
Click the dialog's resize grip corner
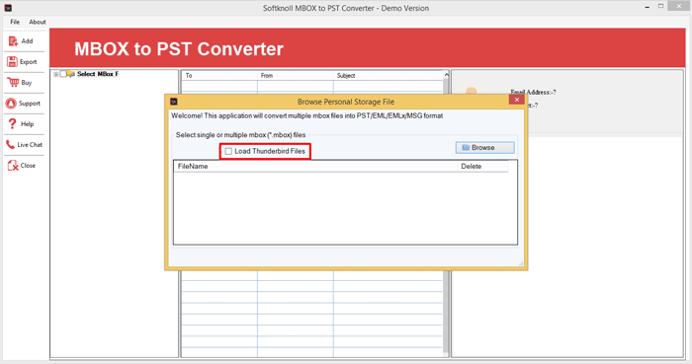(x=521, y=263)
